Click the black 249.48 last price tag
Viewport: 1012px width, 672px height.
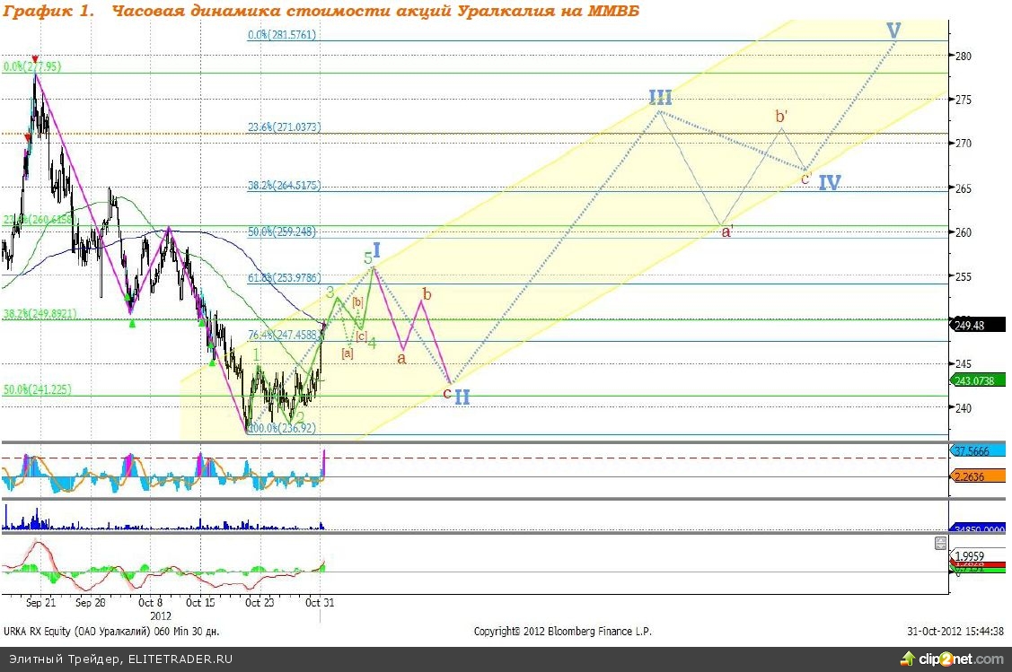[978, 326]
